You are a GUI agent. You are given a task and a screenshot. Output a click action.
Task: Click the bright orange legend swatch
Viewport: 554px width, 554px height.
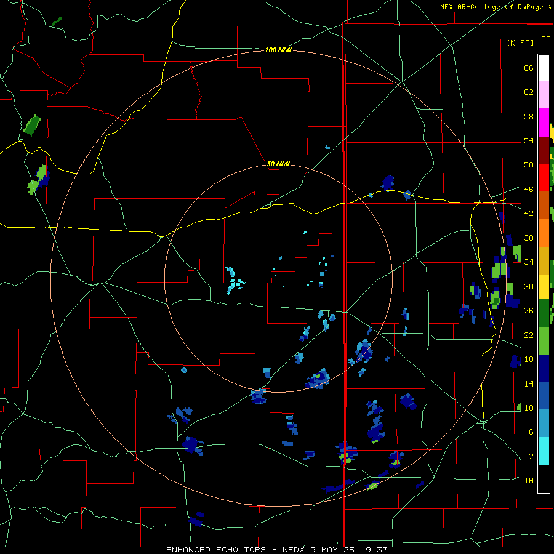[544, 233]
